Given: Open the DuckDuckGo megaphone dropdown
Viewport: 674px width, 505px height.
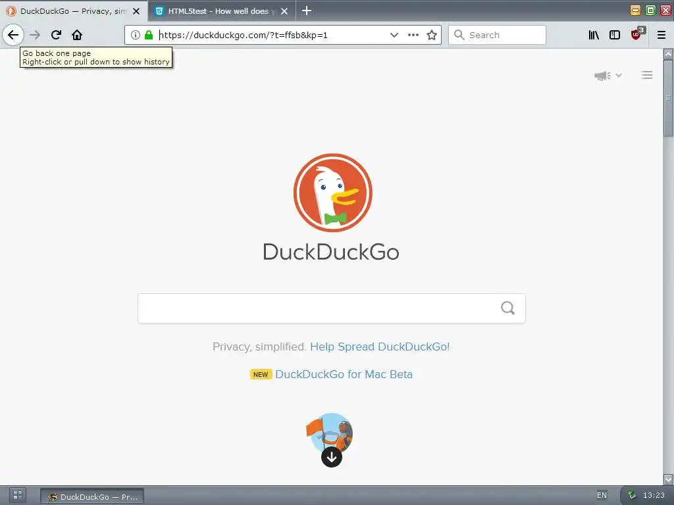Looking at the screenshot, I should coord(608,76).
